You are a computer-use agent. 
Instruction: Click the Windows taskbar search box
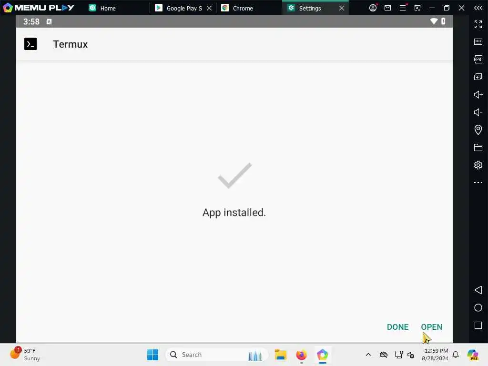click(x=217, y=355)
